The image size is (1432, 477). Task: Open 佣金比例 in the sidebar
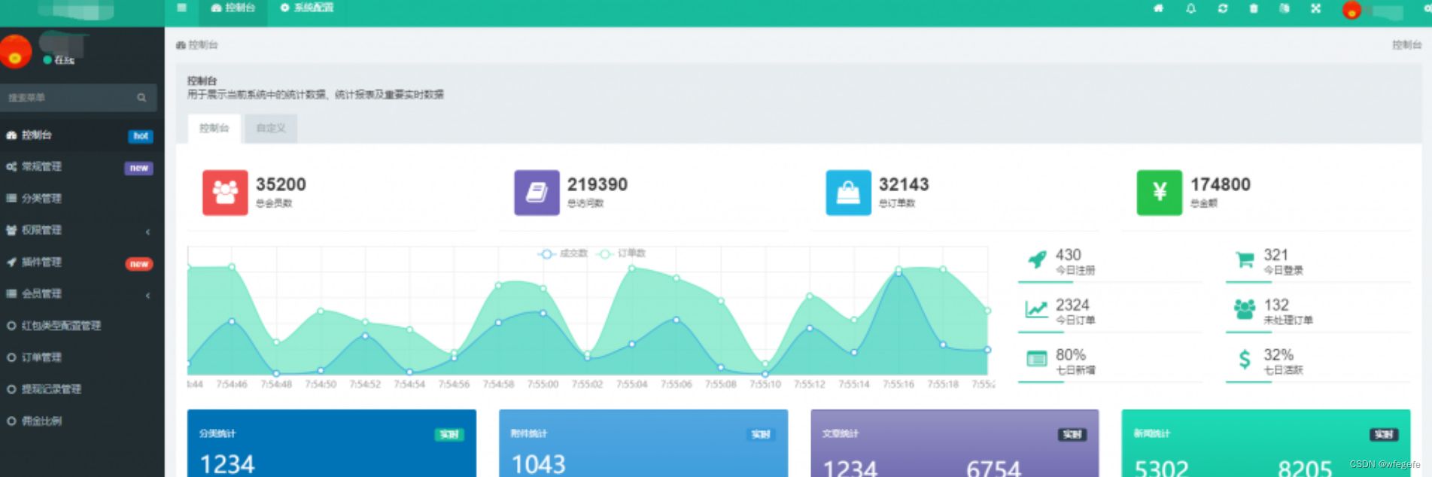tap(82, 421)
